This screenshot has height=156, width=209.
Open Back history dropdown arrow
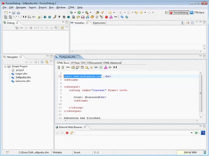pos(145,13)
